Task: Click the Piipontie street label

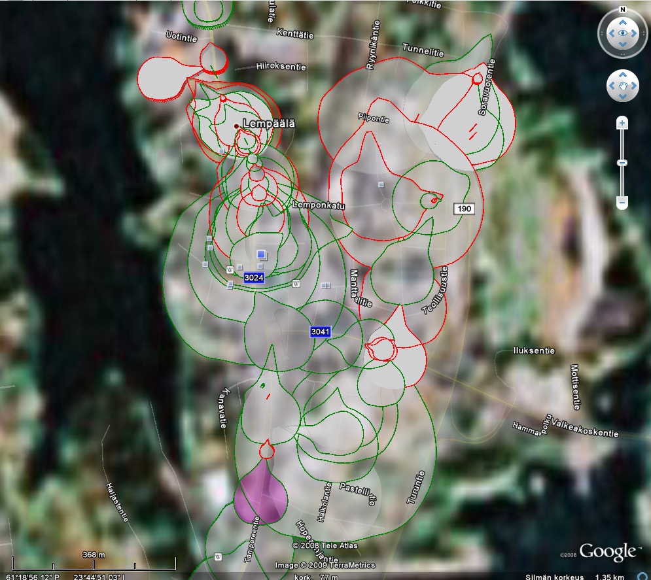Action: (374, 118)
